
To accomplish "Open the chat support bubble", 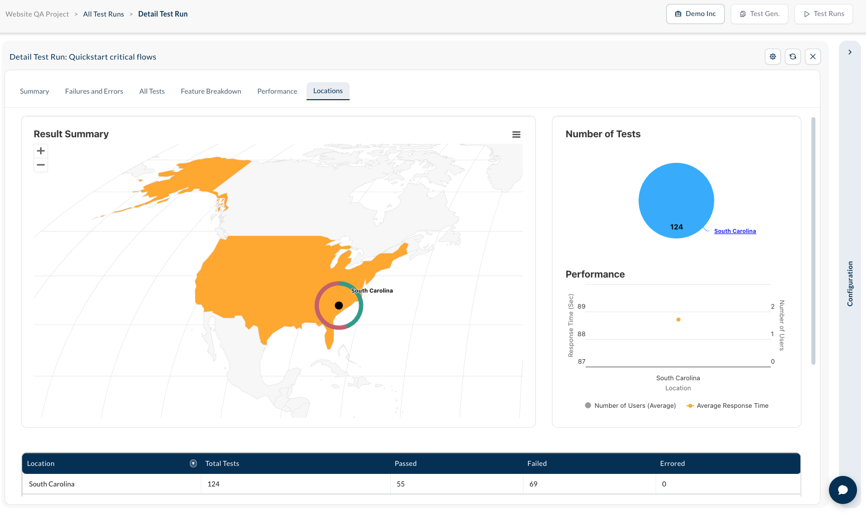I will [x=843, y=490].
